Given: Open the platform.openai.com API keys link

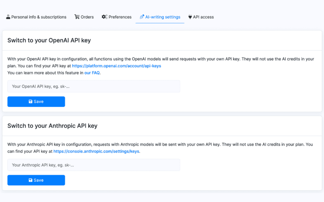Looking at the screenshot, I should 116,66.
